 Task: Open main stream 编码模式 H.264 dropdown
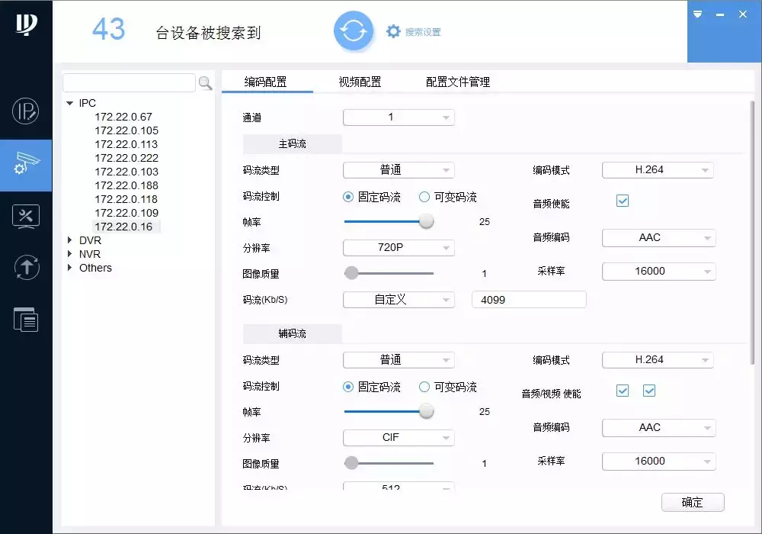658,169
